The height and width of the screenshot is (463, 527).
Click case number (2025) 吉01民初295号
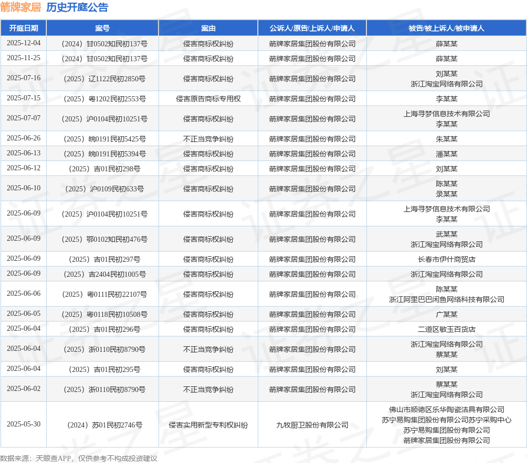click(x=104, y=370)
